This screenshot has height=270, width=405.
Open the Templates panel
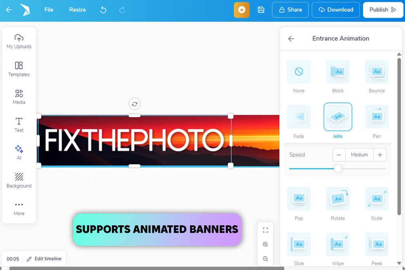click(19, 69)
